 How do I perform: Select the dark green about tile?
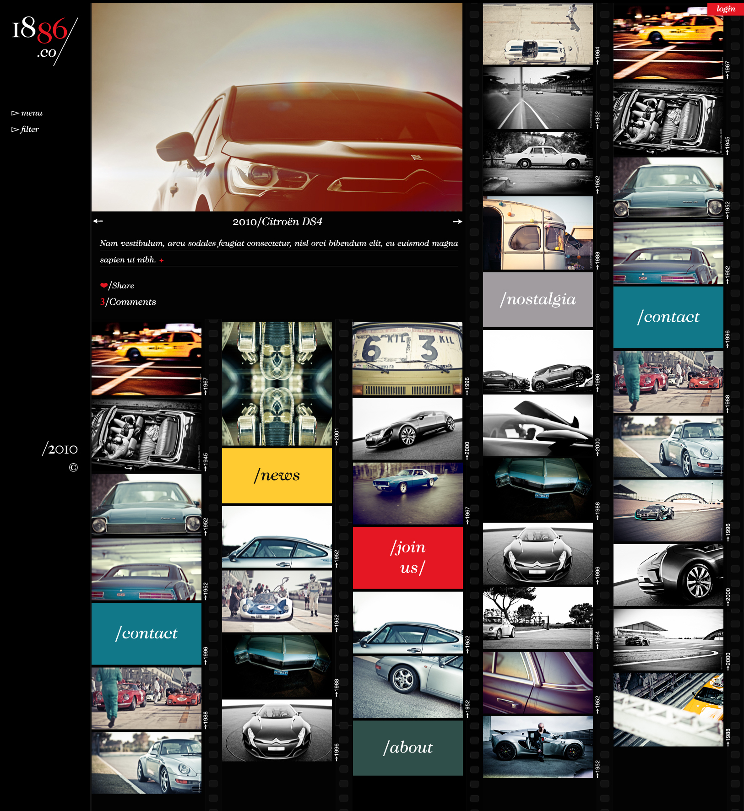[407, 747]
